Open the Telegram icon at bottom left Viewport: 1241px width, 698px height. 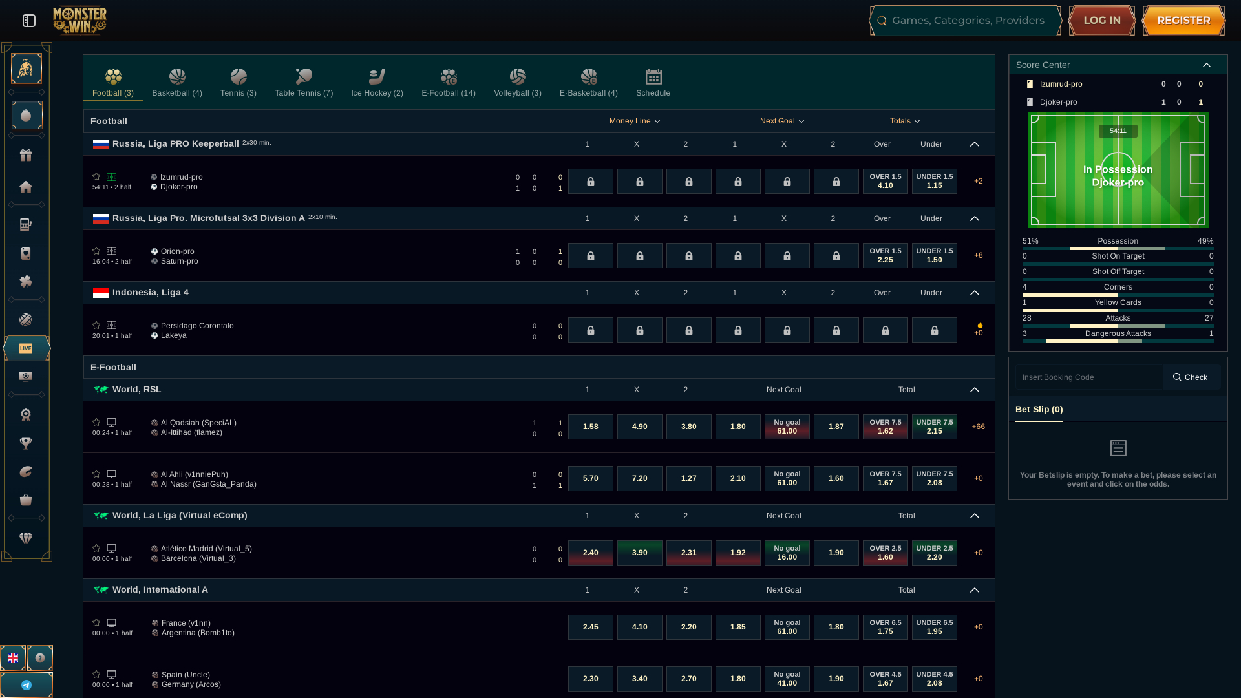(27, 684)
